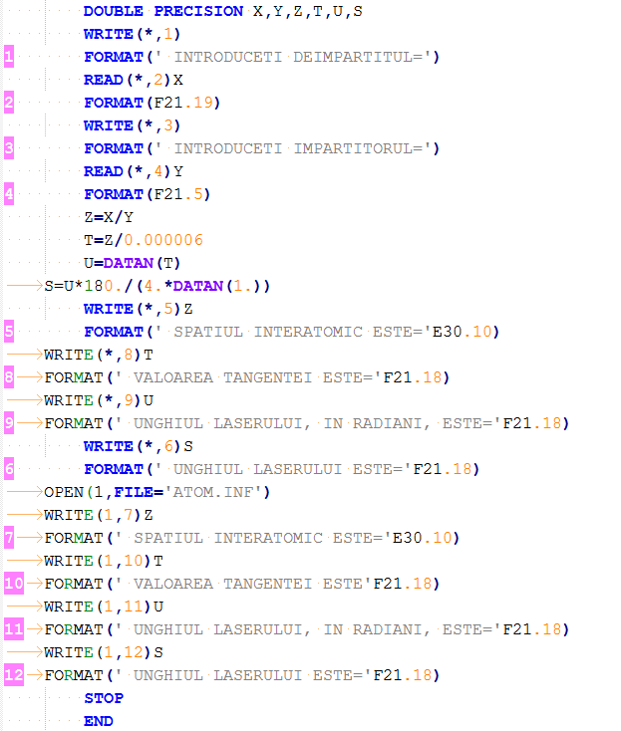Click the pink statement label 5

(9, 332)
